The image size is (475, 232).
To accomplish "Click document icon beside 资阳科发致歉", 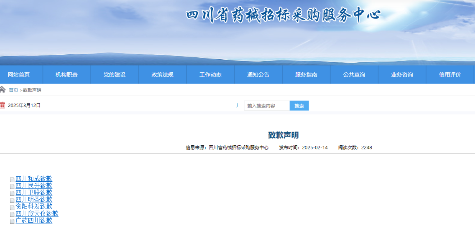I will (12, 207).
